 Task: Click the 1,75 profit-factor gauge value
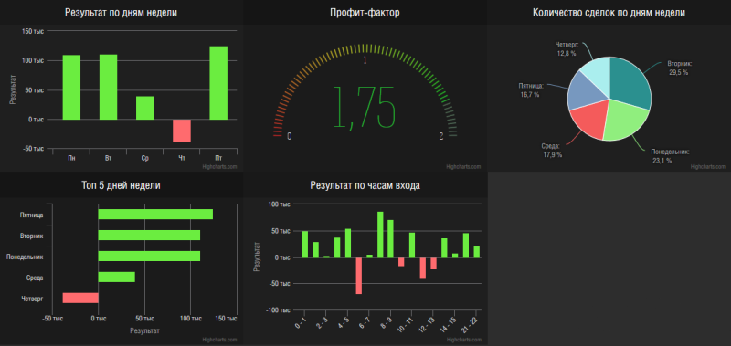coord(365,107)
